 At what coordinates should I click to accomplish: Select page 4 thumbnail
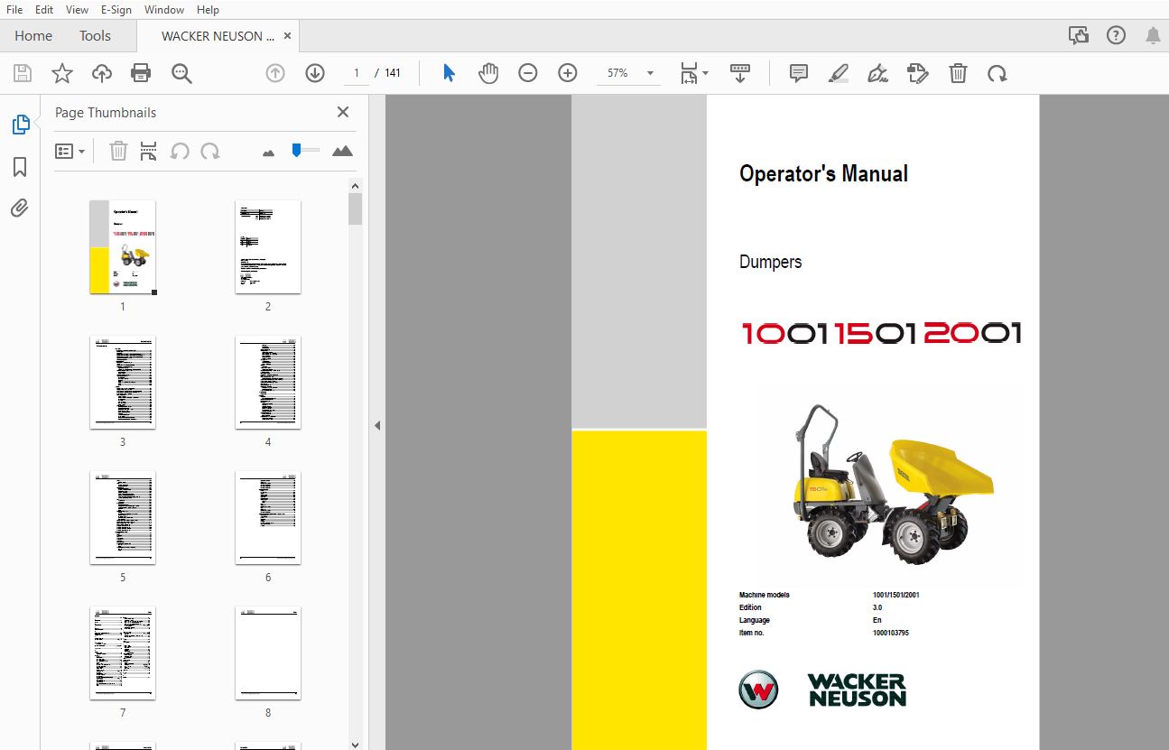pos(268,383)
